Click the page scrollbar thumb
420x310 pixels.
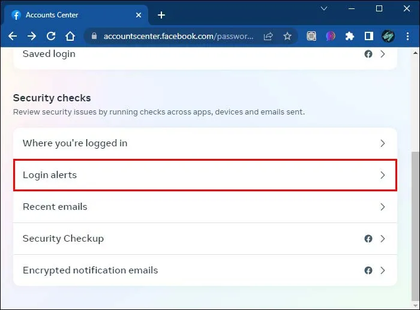point(415,226)
